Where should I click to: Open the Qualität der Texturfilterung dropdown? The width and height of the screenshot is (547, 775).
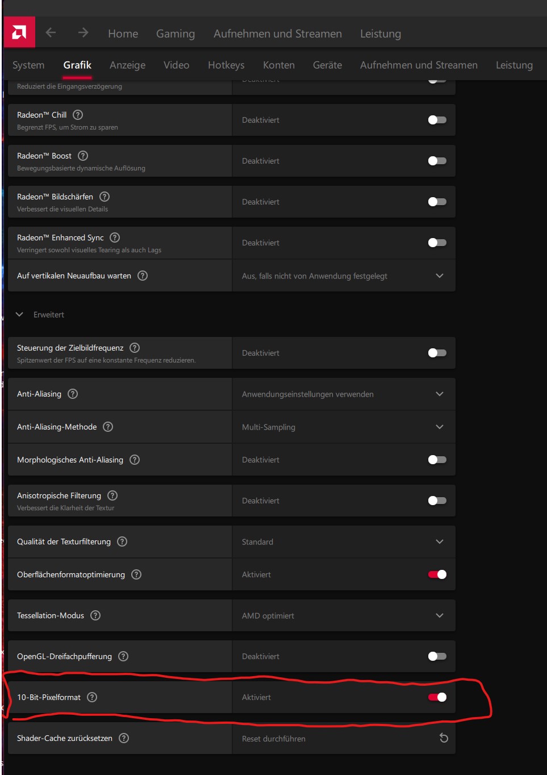pos(439,541)
